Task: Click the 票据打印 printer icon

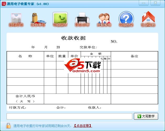Action: pyautogui.click(x=82, y=20)
